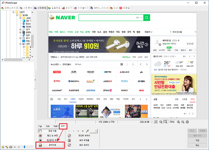Open the 사진뷰어 viewer tab

click(x=26, y=8)
